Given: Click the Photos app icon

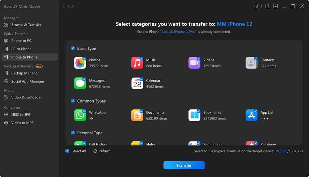Looking at the screenshot, I should click(x=80, y=63).
